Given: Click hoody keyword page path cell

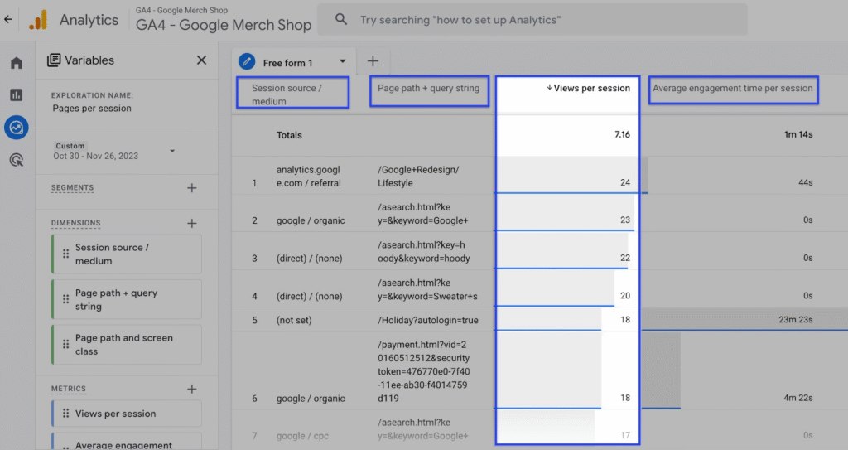Looking at the screenshot, I should tap(423, 252).
